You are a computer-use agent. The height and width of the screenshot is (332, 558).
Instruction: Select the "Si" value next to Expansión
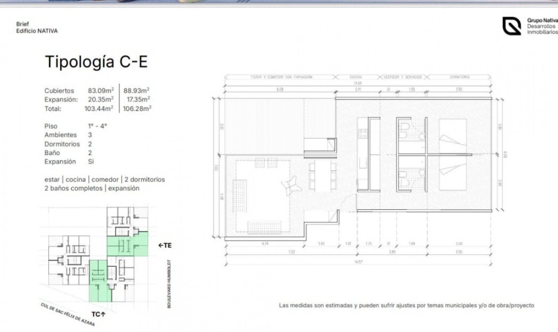click(91, 161)
